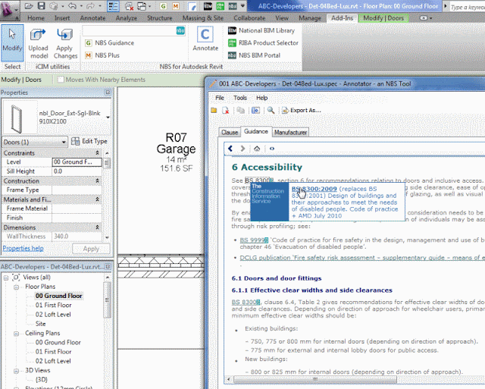The height and width of the screenshot is (389, 485).
Task: Collapse the Materials and Finishes section
Action: click(x=97, y=199)
